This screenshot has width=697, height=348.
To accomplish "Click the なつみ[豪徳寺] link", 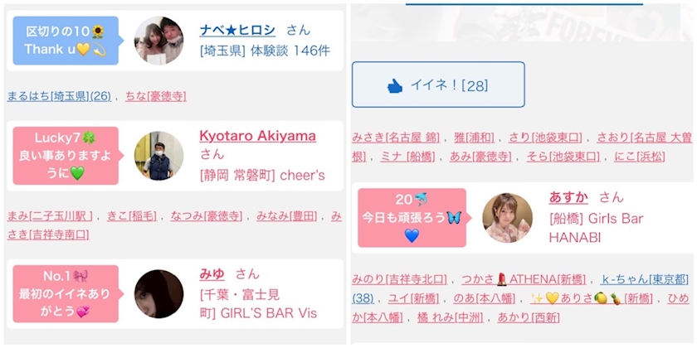I will tap(207, 216).
